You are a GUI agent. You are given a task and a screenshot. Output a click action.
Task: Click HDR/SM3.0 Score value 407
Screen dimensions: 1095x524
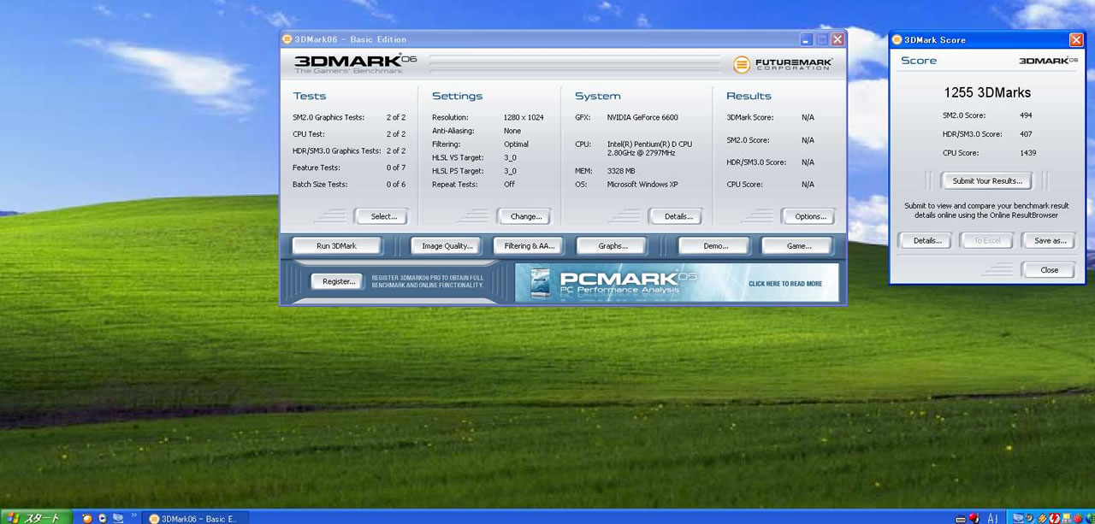click(x=1027, y=134)
